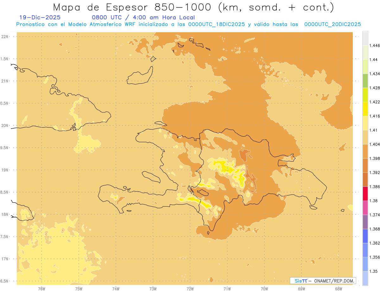Click the "73W" longitude label
The width and height of the screenshot is (380, 293).
point(153,289)
